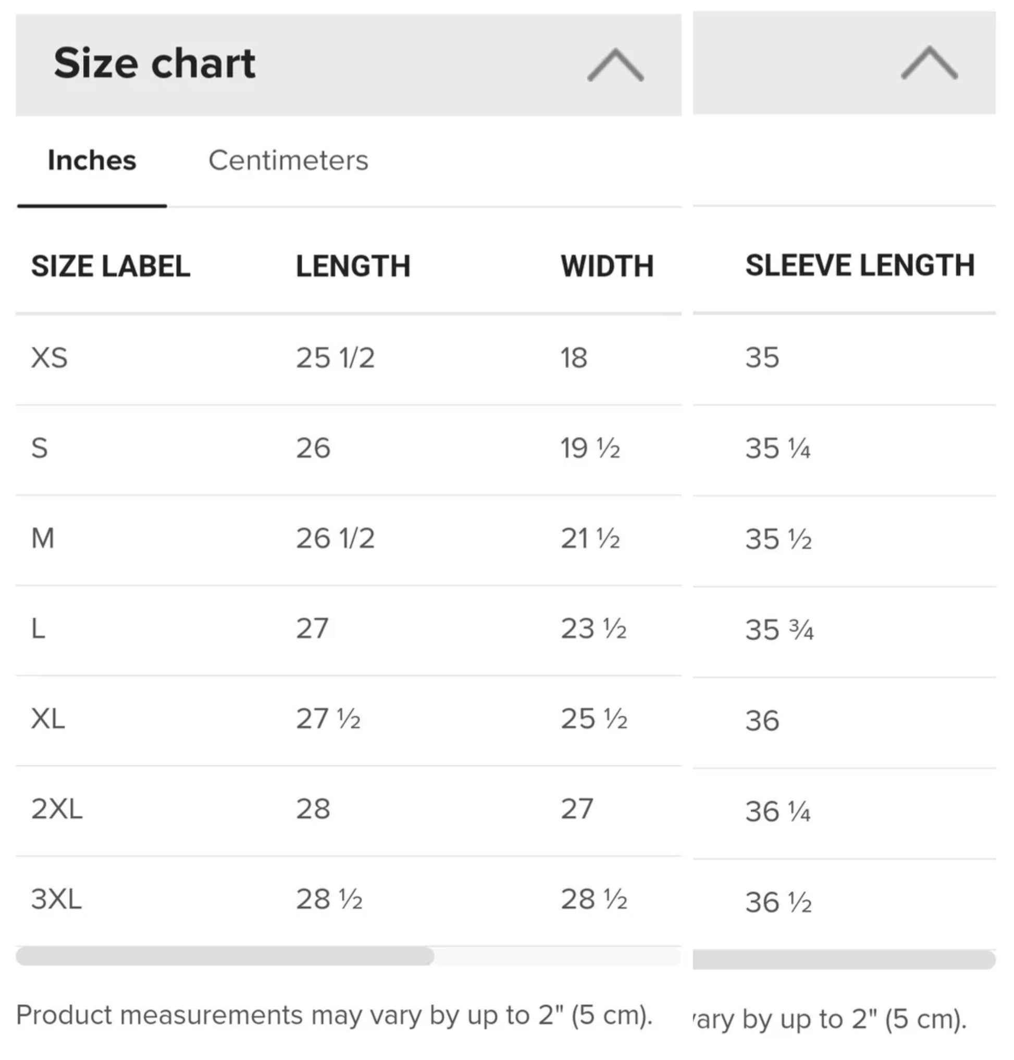Select the Inches tab
The image size is (1014, 1060).
click(x=92, y=161)
